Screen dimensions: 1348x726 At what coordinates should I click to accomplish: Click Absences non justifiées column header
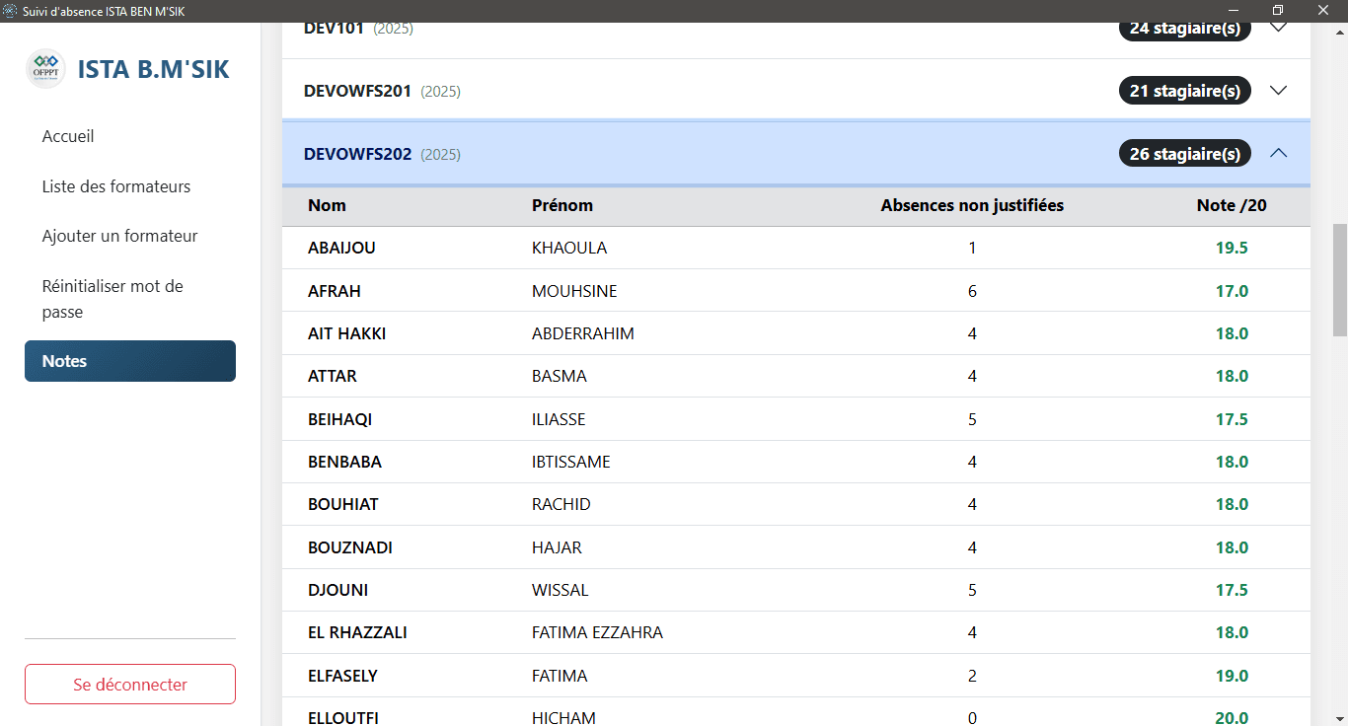[x=972, y=205]
